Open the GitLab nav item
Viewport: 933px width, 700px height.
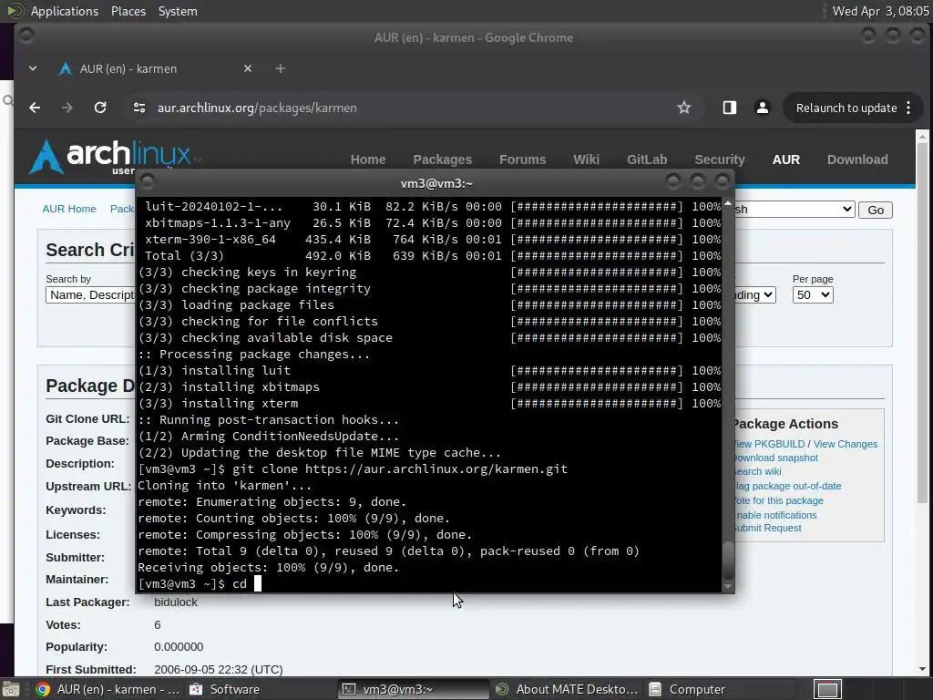[x=647, y=160]
